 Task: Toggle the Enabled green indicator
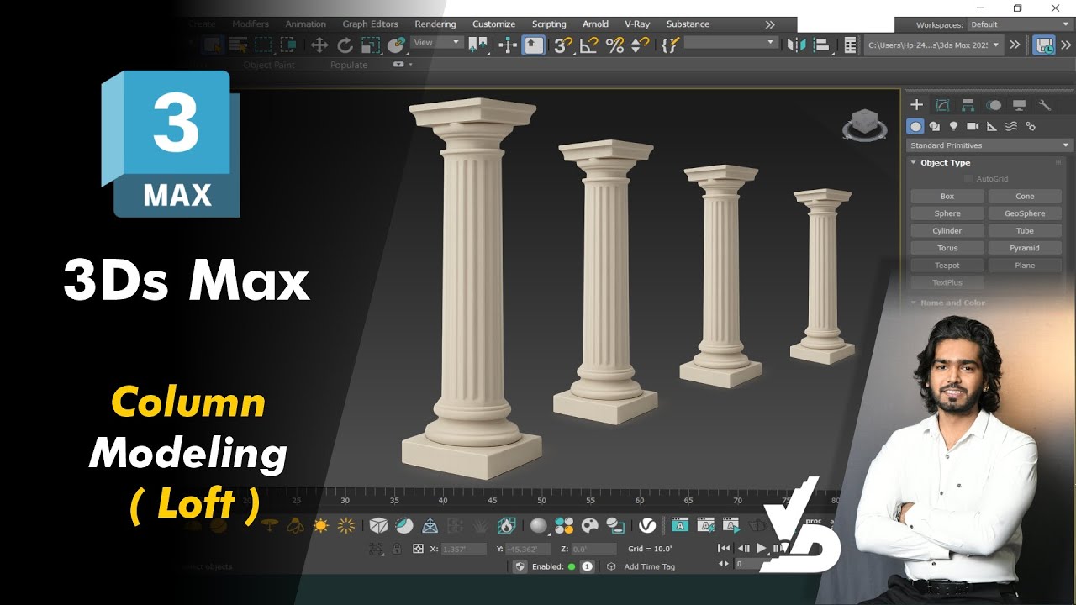(x=572, y=566)
